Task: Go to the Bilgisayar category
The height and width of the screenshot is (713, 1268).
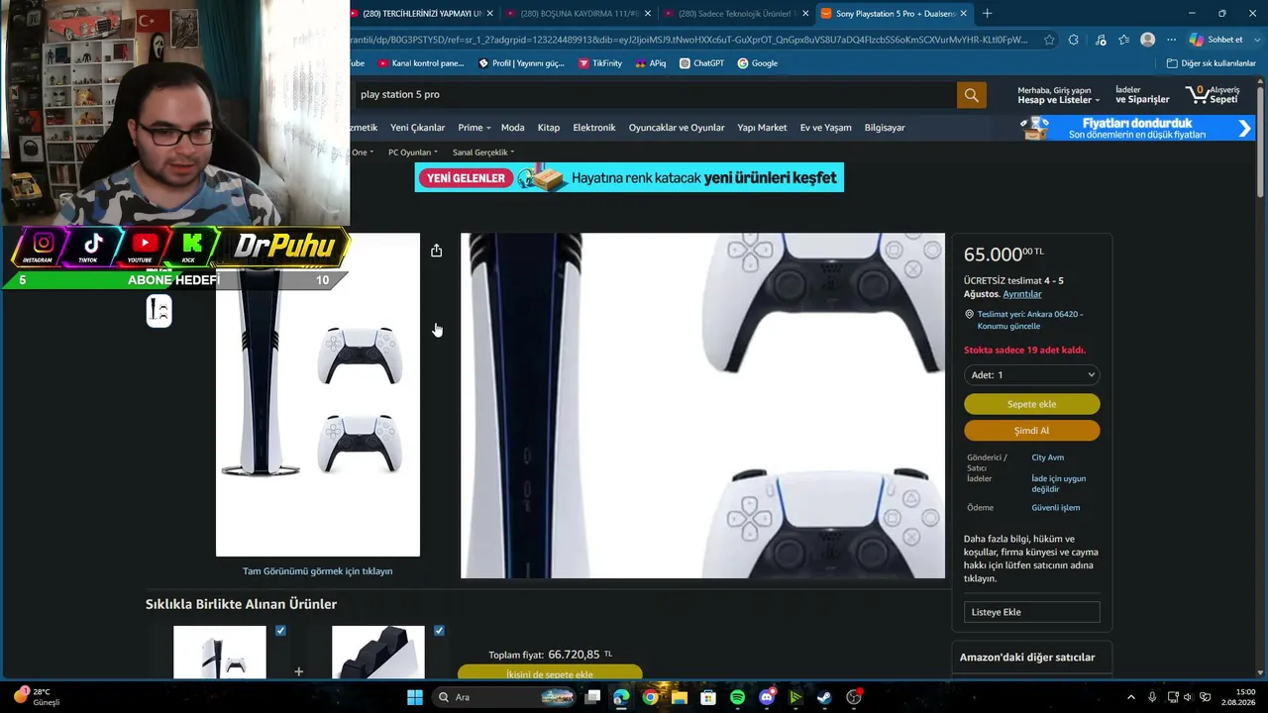Action: 885,128
